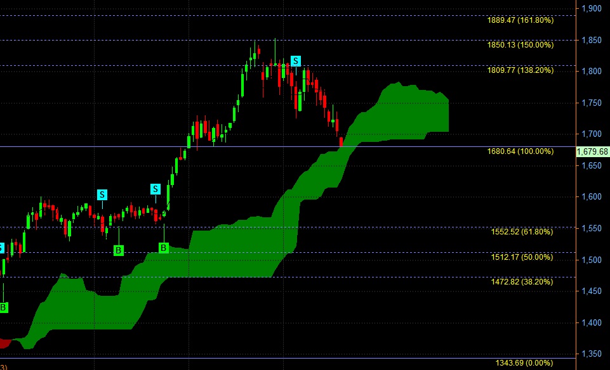Select the cyan S marker just before the breakout rally
This screenshot has width=610, height=370.
(x=156, y=189)
